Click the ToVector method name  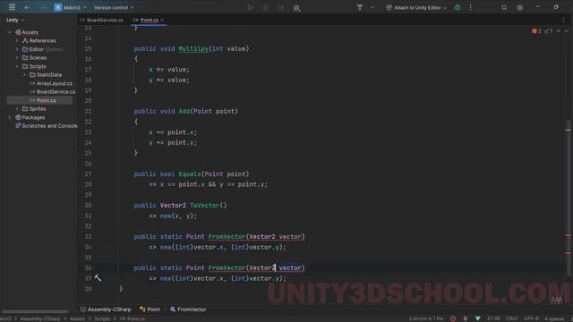[x=204, y=206]
